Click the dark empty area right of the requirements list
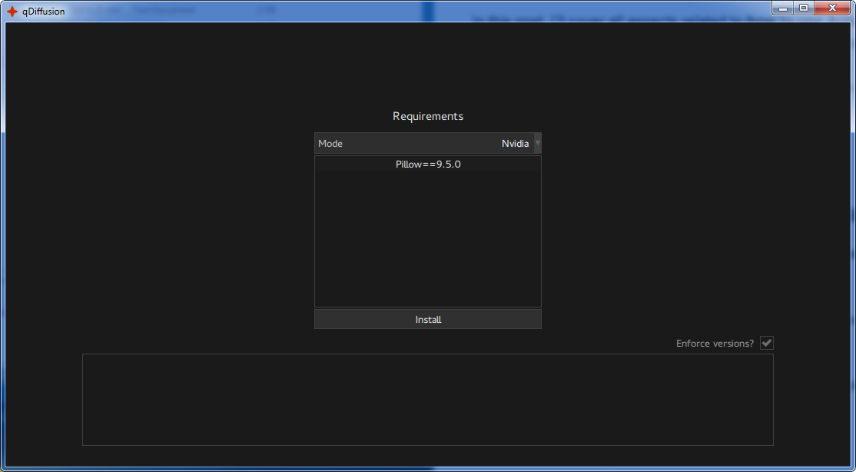The width and height of the screenshot is (856, 472). tap(661, 231)
